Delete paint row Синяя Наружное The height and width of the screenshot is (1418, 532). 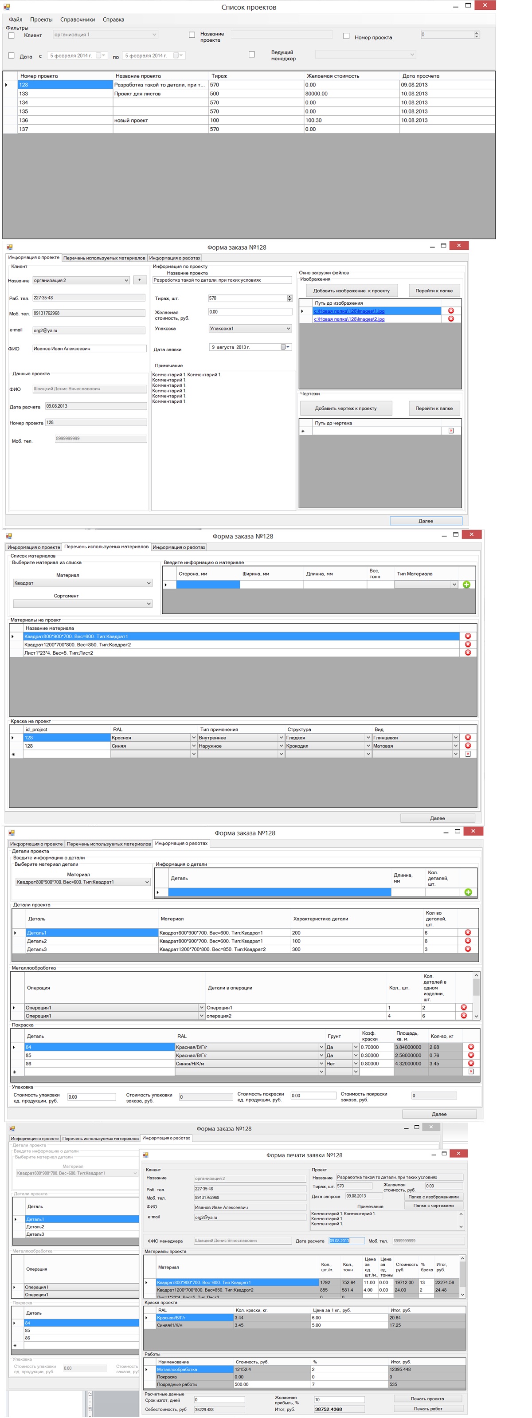468,745
